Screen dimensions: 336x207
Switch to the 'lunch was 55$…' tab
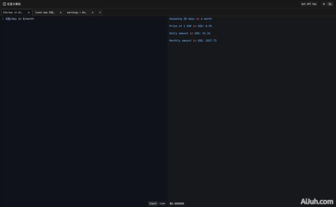(45, 13)
